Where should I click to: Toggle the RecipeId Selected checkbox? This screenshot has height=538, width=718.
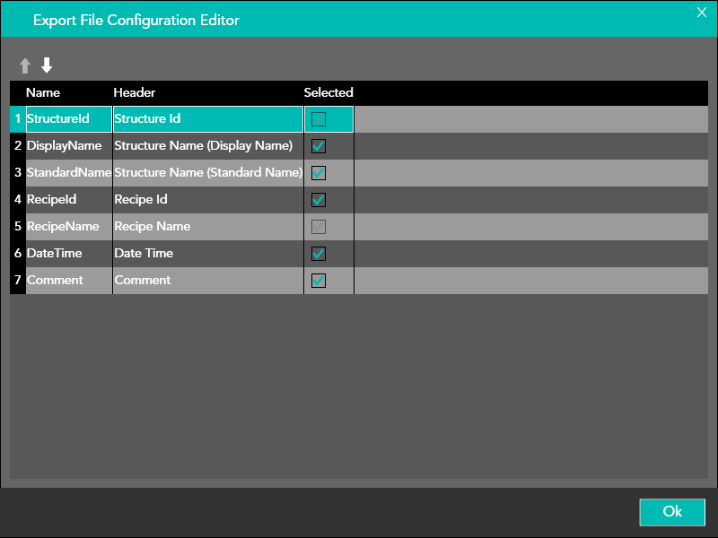point(319,200)
